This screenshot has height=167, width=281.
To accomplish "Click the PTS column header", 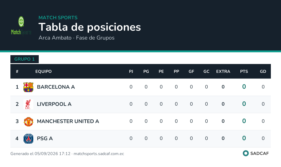I will coord(244,72).
